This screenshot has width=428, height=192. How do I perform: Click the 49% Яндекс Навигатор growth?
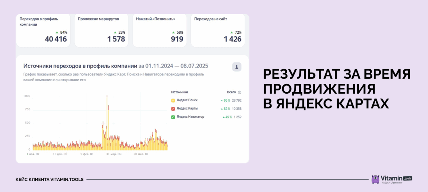point(227,117)
